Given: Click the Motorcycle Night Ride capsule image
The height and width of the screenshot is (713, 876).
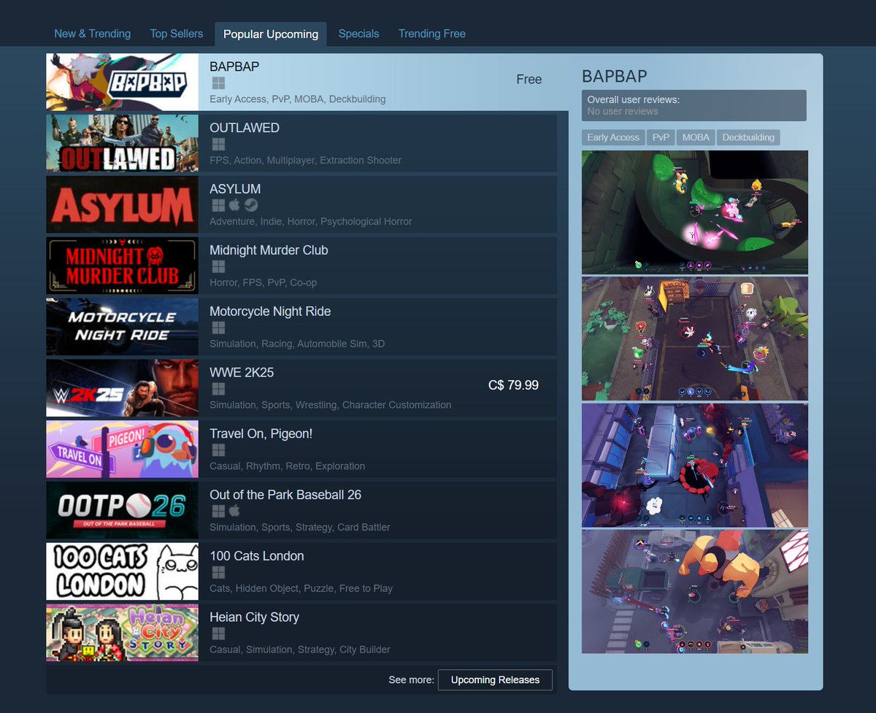Looking at the screenshot, I should click(x=122, y=326).
